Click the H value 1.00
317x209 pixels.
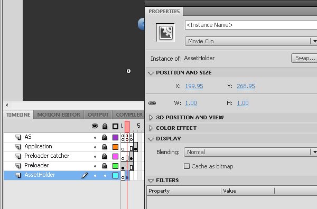coord(243,103)
